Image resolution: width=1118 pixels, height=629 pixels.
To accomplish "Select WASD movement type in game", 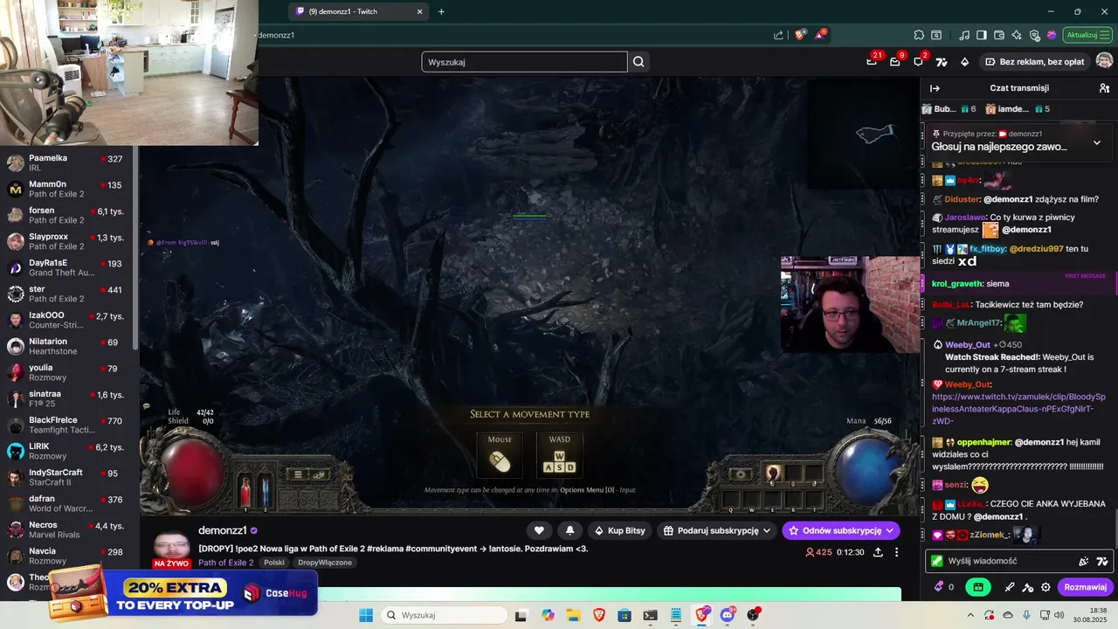I will pos(559,456).
